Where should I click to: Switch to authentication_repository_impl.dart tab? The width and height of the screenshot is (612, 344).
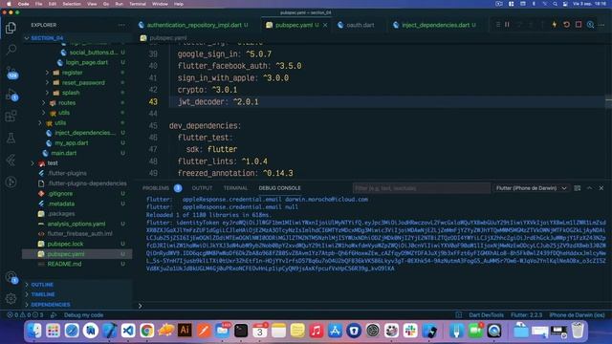click(194, 25)
